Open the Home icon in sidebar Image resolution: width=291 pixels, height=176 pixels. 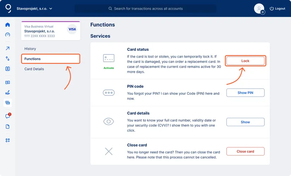click(7, 25)
